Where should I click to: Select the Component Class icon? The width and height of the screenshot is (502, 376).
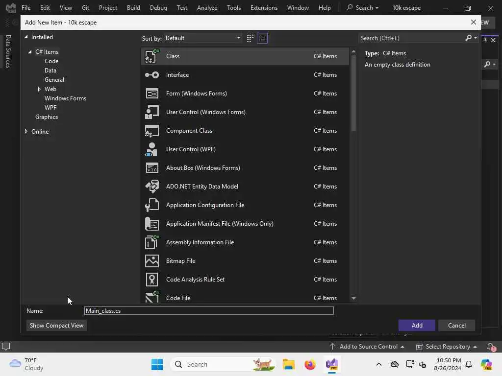(x=152, y=131)
